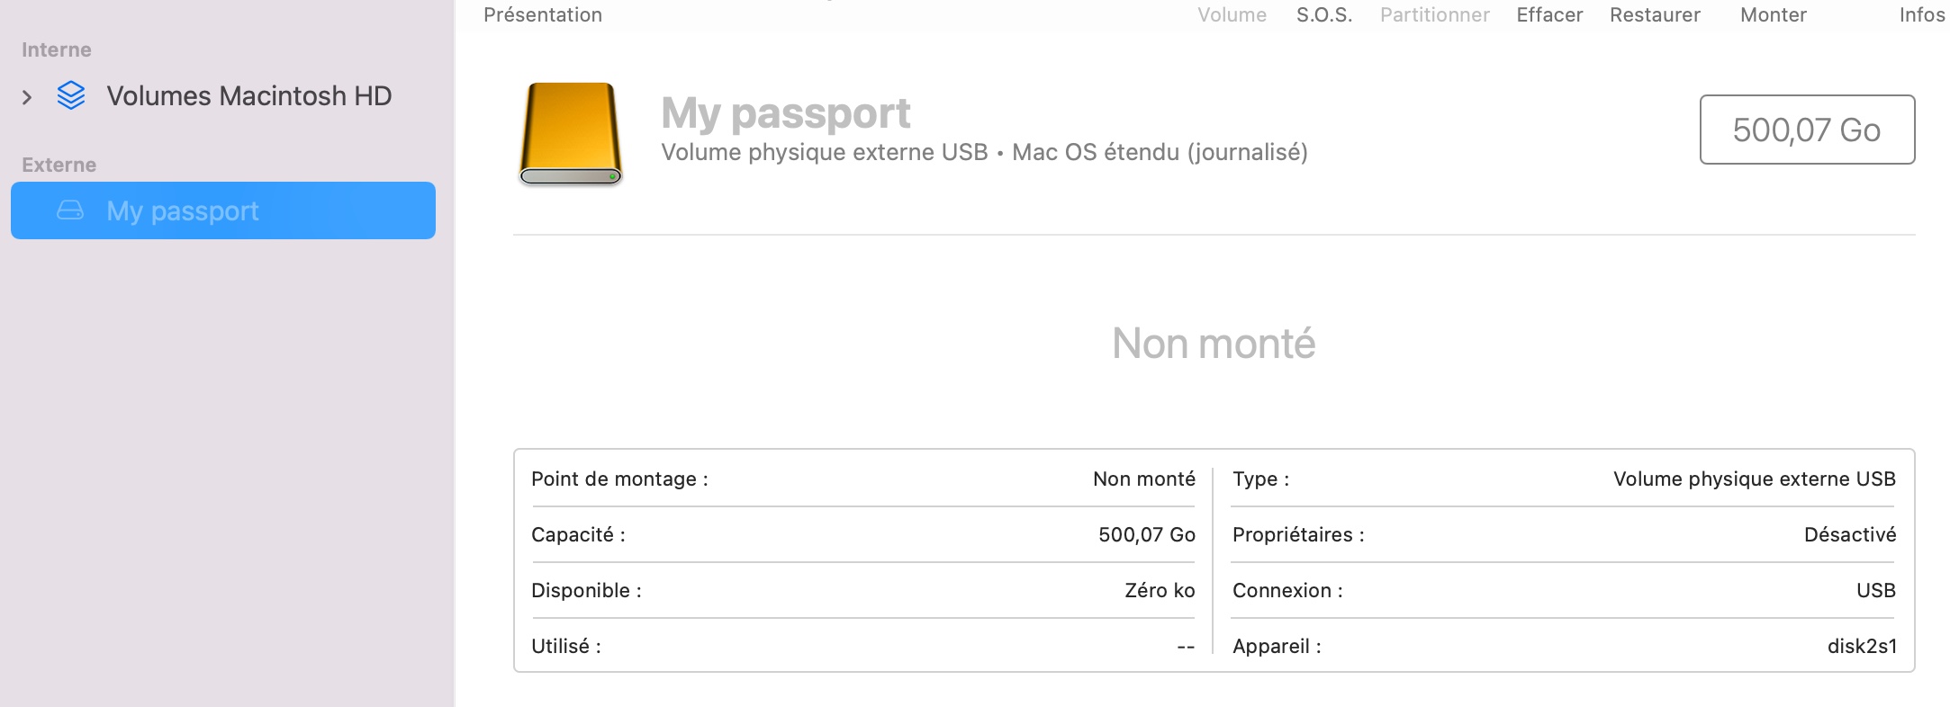Click the drive icon in My passport sidebar row
This screenshot has width=1950, height=707.
tap(70, 210)
